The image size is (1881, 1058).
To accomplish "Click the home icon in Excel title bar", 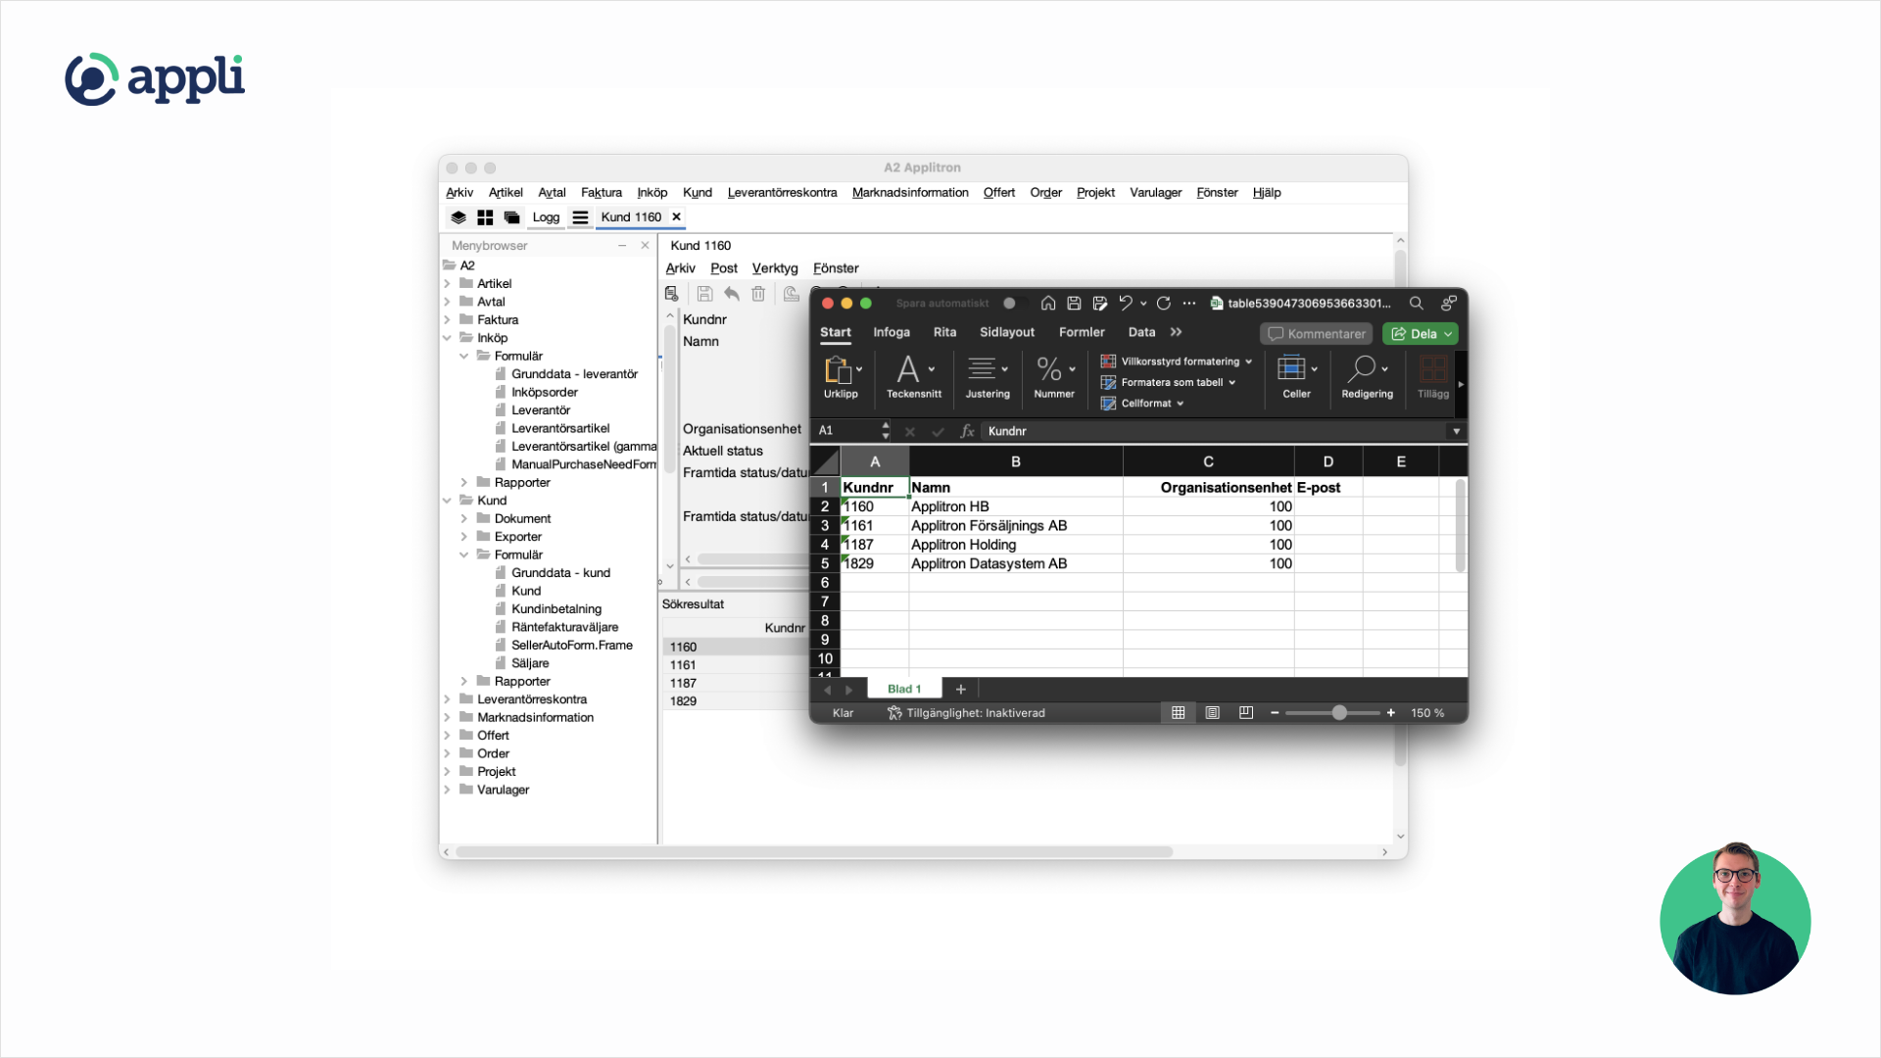I will pos(1048,304).
